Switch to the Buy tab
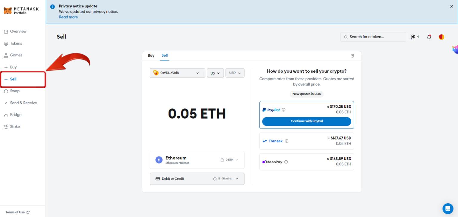The width and height of the screenshot is (458, 217). [151, 55]
